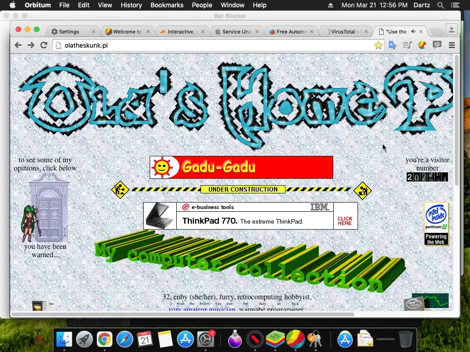Open the browser hamburger menu

point(452,45)
